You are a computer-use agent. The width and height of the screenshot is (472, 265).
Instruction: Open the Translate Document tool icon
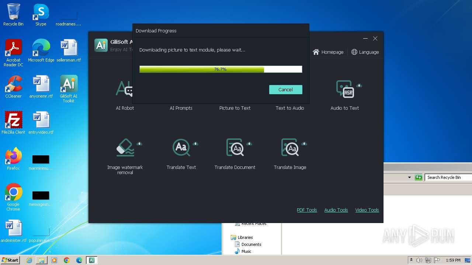pyautogui.click(x=235, y=147)
